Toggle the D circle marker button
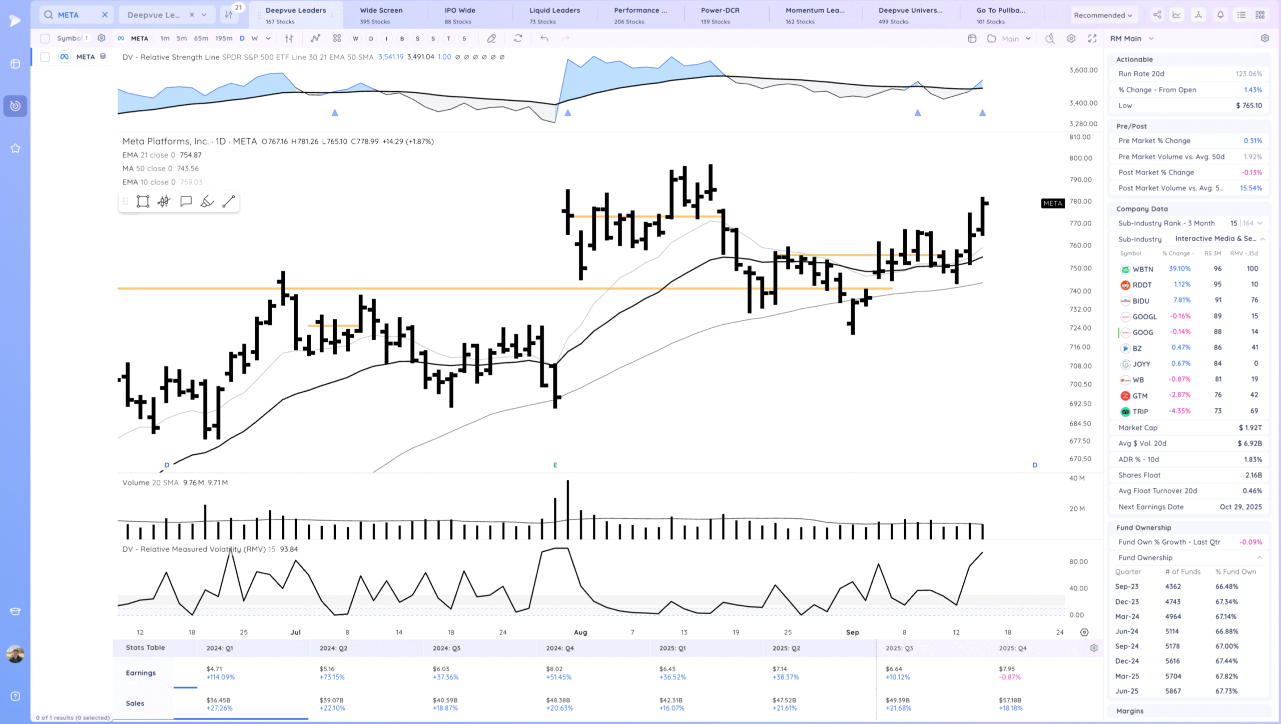 point(371,38)
